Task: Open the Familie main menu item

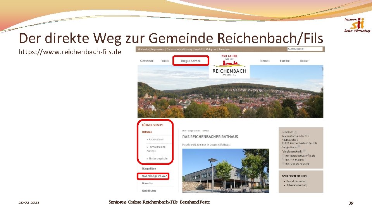Action: pos(285,61)
